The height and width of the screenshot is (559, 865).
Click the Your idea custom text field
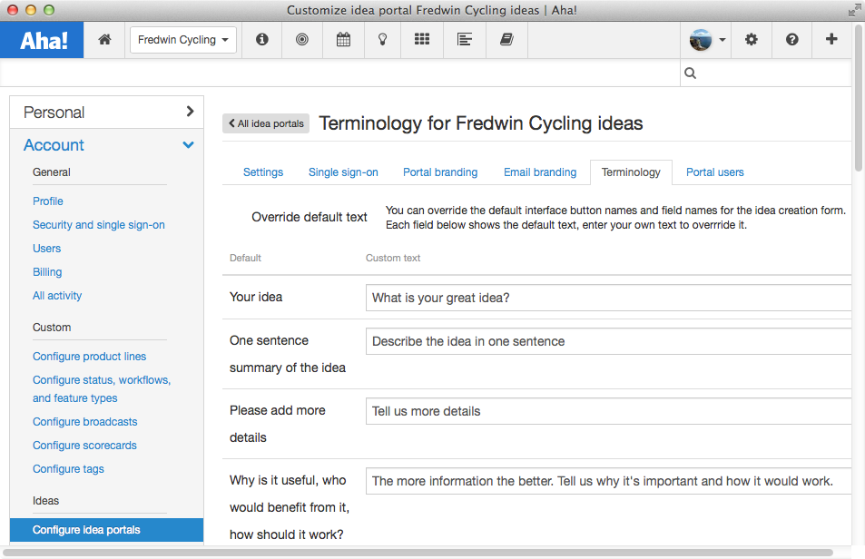pos(606,298)
